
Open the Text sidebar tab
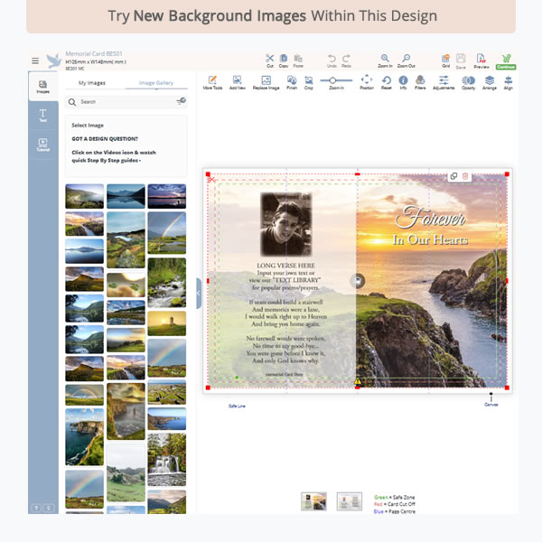(42, 115)
